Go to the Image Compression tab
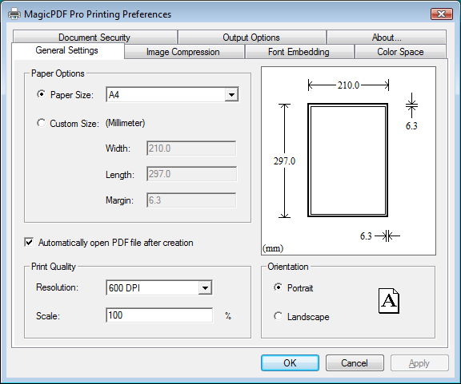The image size is (461, 384). 184,52
